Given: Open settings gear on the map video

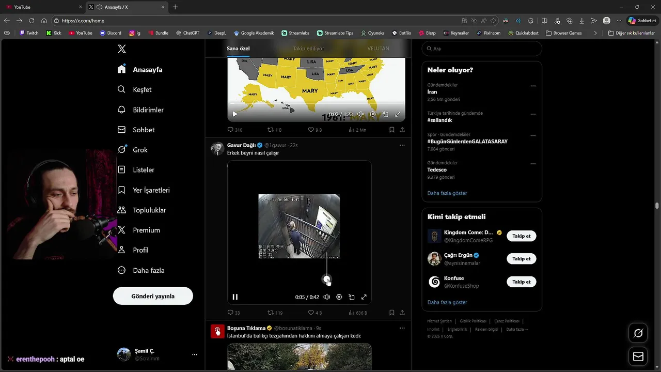Looking at the screenshot, I should (x=373, y=114).
